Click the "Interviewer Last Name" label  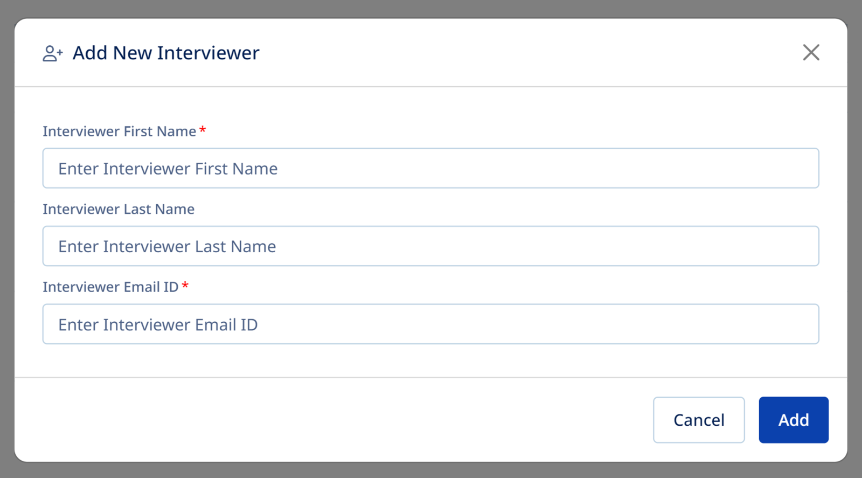point(119,209)
